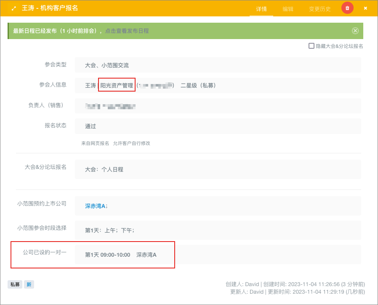This screenshot has width=378, height=305.
Task: Open the 编辑 tab
Action: (288, 9)
